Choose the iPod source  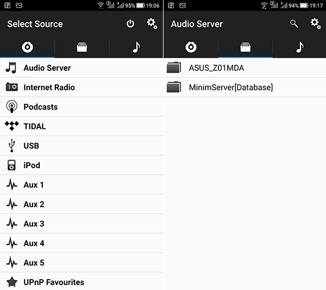81,165
